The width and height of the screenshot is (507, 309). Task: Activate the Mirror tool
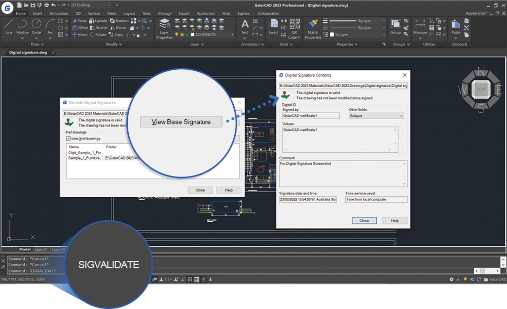point(118,28)
